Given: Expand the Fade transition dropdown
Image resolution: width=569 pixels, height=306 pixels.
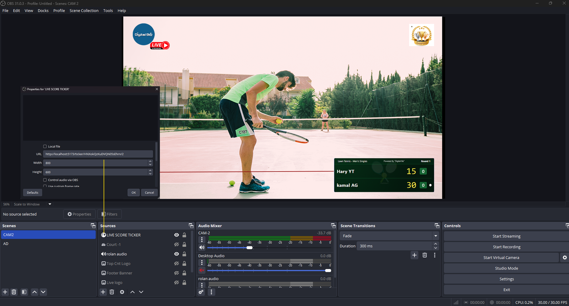Looking at the screenshot, I should (435, 236).
